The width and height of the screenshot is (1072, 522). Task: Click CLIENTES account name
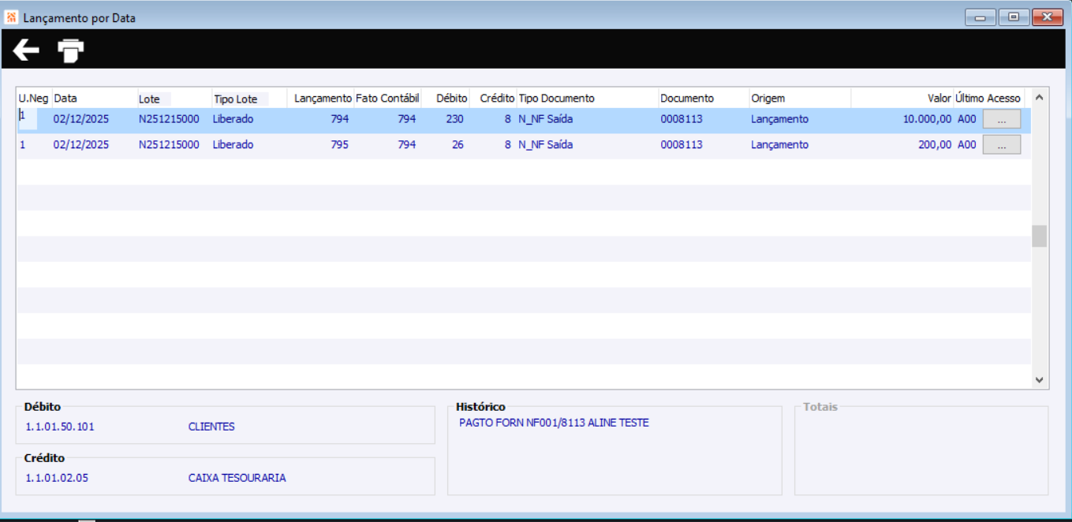click(211, 427)
